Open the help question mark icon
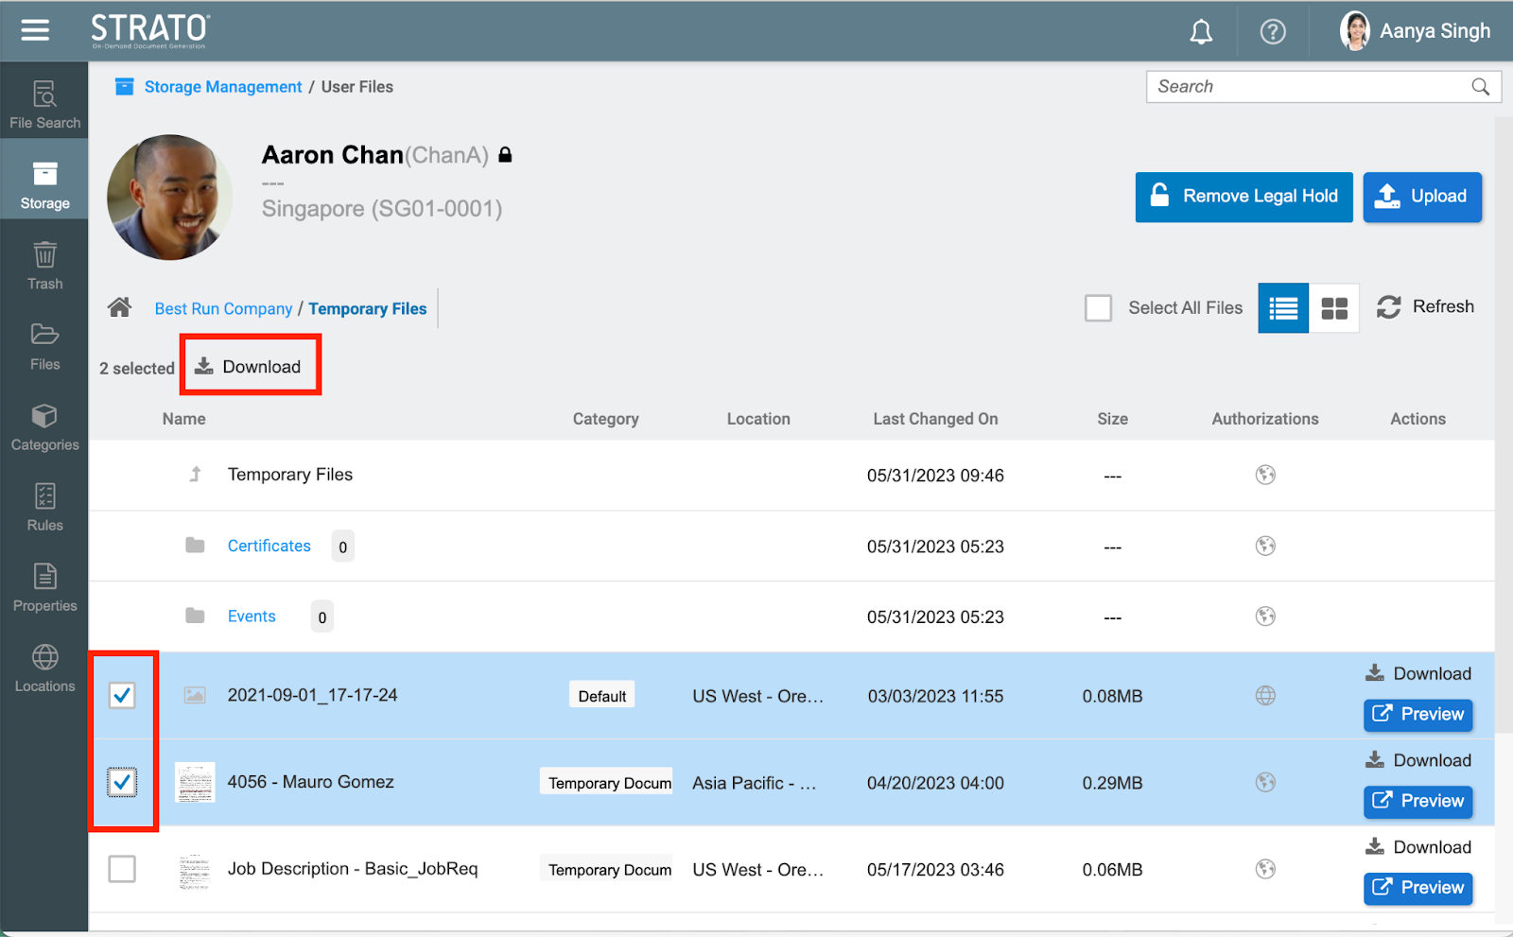 tap(1273, 32)
